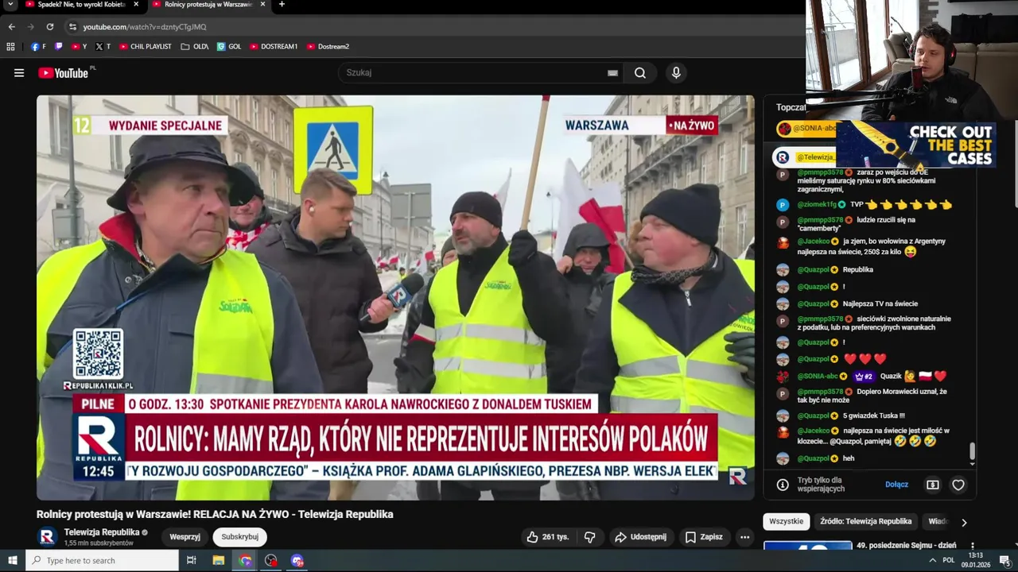Go to the YouTube home logo

click(x=65, y=73)
